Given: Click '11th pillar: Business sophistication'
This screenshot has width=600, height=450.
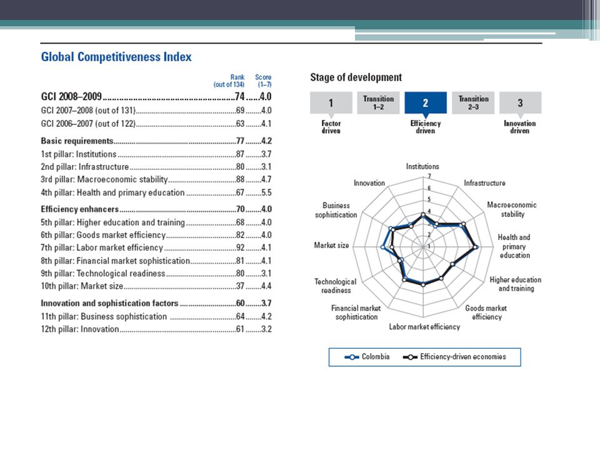Looking at the screenshot, I should coord(104,316).
